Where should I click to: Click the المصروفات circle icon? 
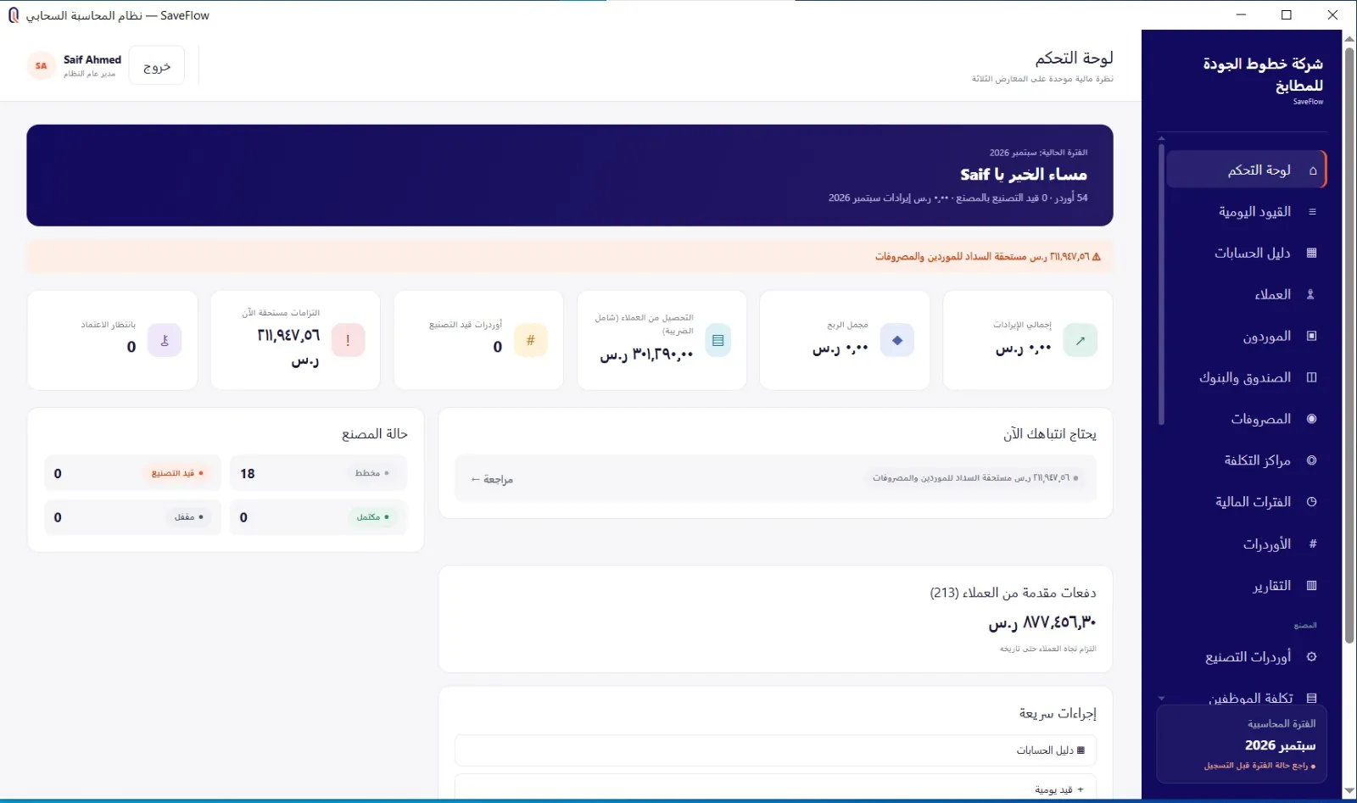[x=1312, y=419]
